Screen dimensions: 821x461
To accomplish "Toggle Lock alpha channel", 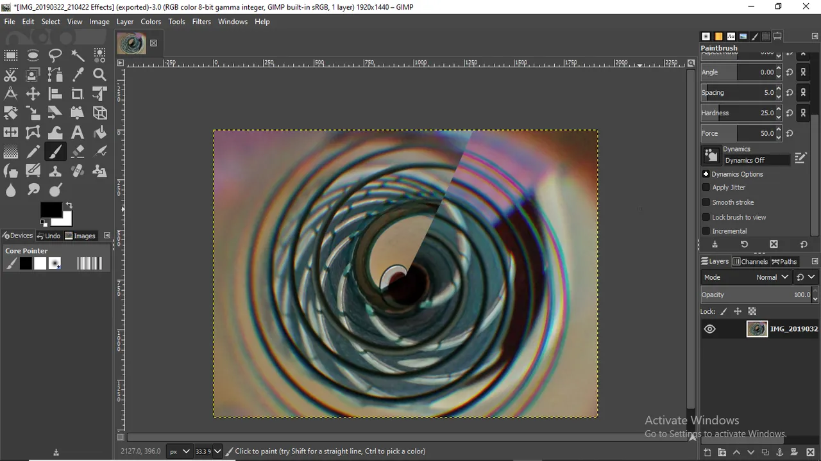I will point(752,312).
